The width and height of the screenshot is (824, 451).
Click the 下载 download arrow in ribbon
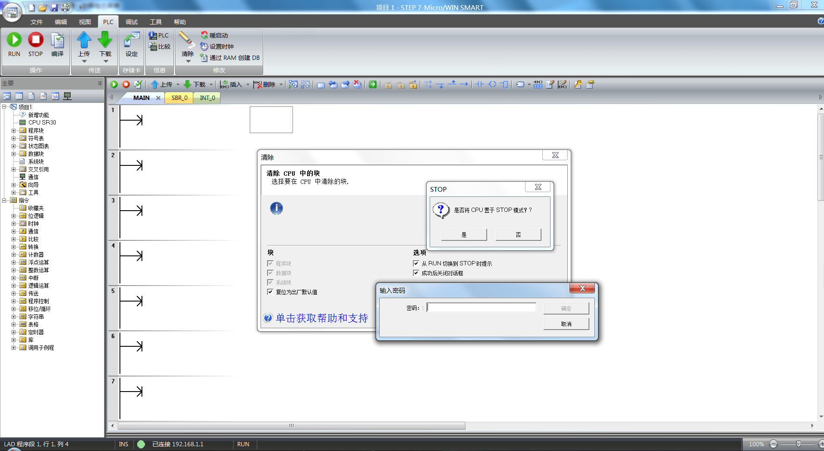[105, 40]
